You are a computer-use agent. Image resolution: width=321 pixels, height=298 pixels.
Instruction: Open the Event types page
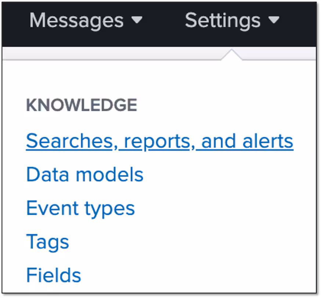click(80, 208)
